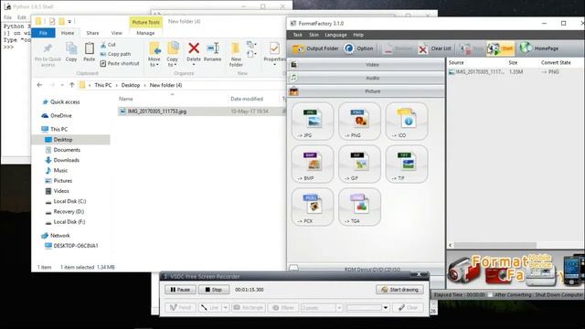Select the Rectangle drawing tool in VSDC
The height and width of the screenshot is (329, 585).
(249, 308)
